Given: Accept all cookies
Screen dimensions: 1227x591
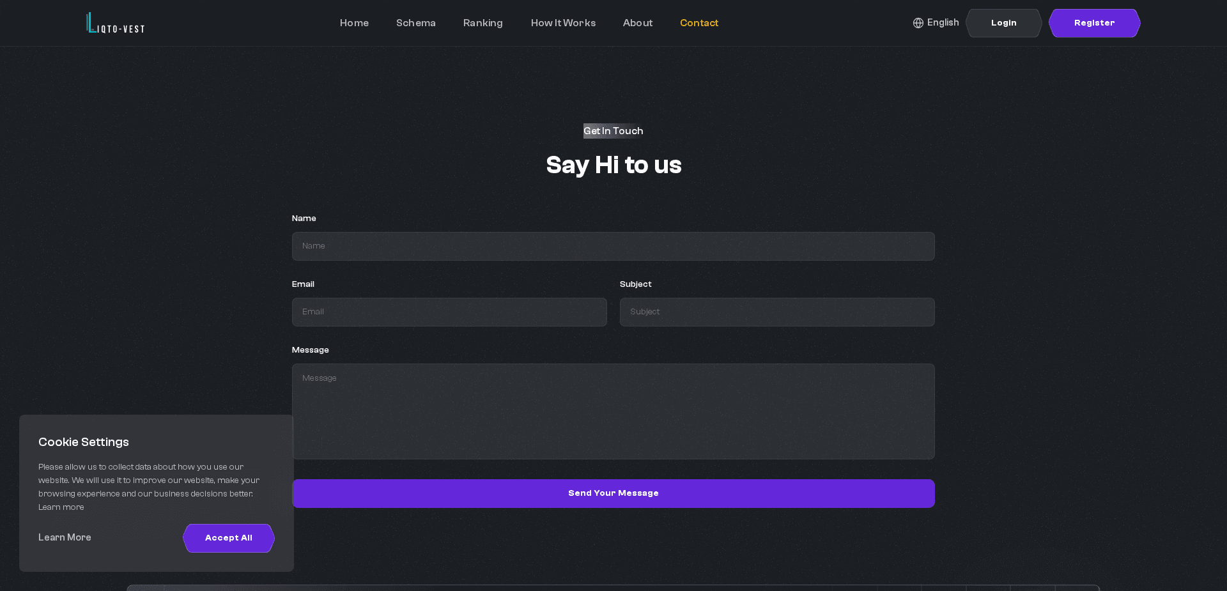Looking at the screenshot, I should (x=228, y=538).
